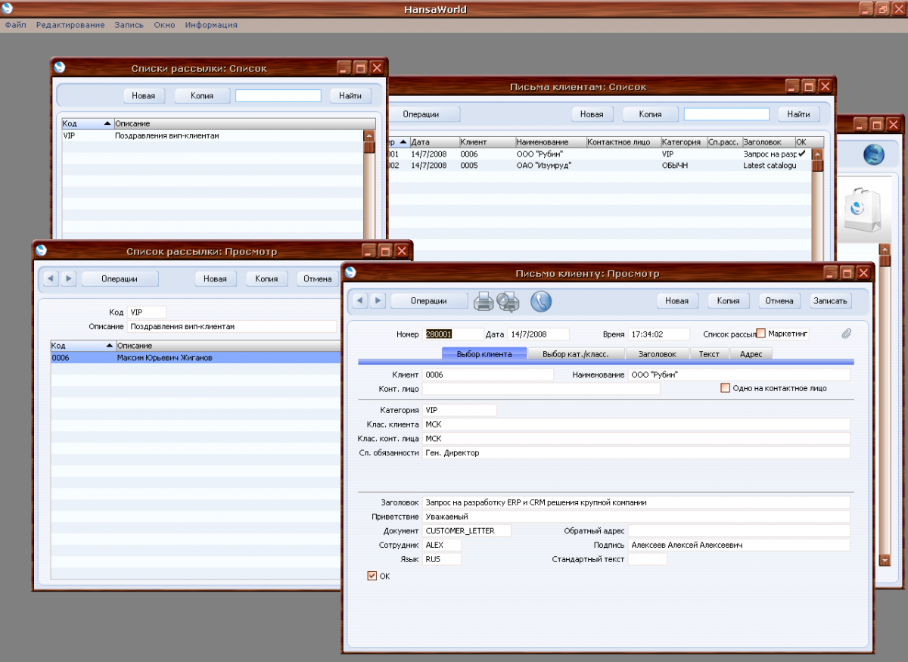The image size is (908, 662).
Task: Go to the next record in Письмо клиенту window
Action: tap(378, 300)
